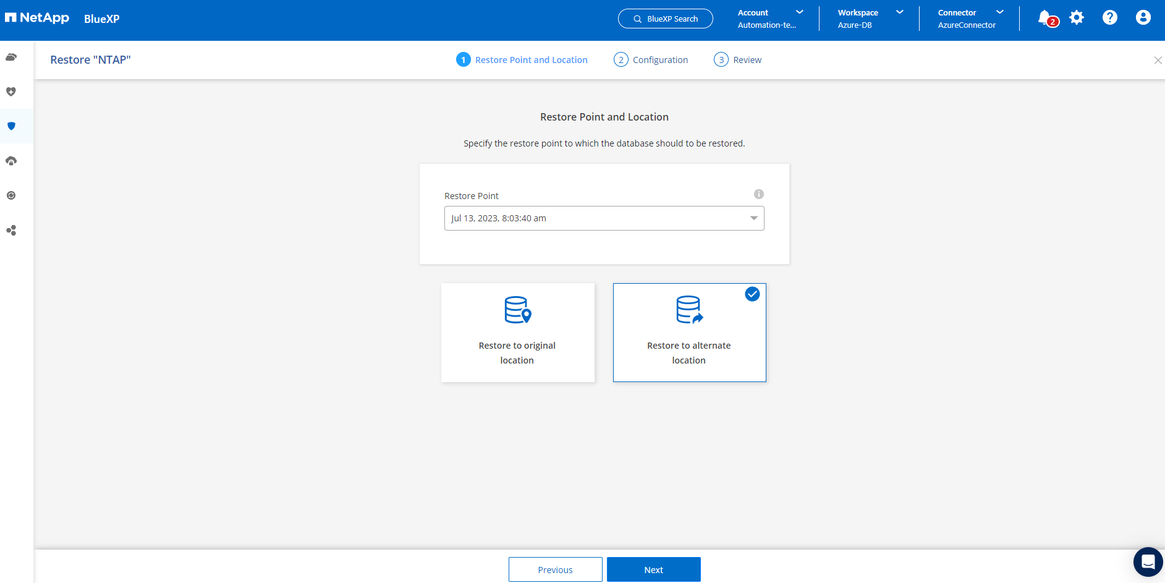Open the help question mark icon
This screenshot has height=583, width=1165.
tap(1109, 18)
